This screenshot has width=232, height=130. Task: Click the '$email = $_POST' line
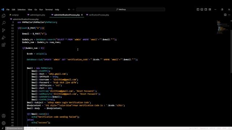pos(34,34)
